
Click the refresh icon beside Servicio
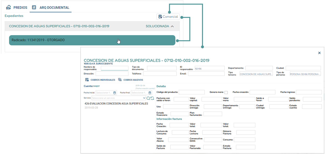pos(152,98)
